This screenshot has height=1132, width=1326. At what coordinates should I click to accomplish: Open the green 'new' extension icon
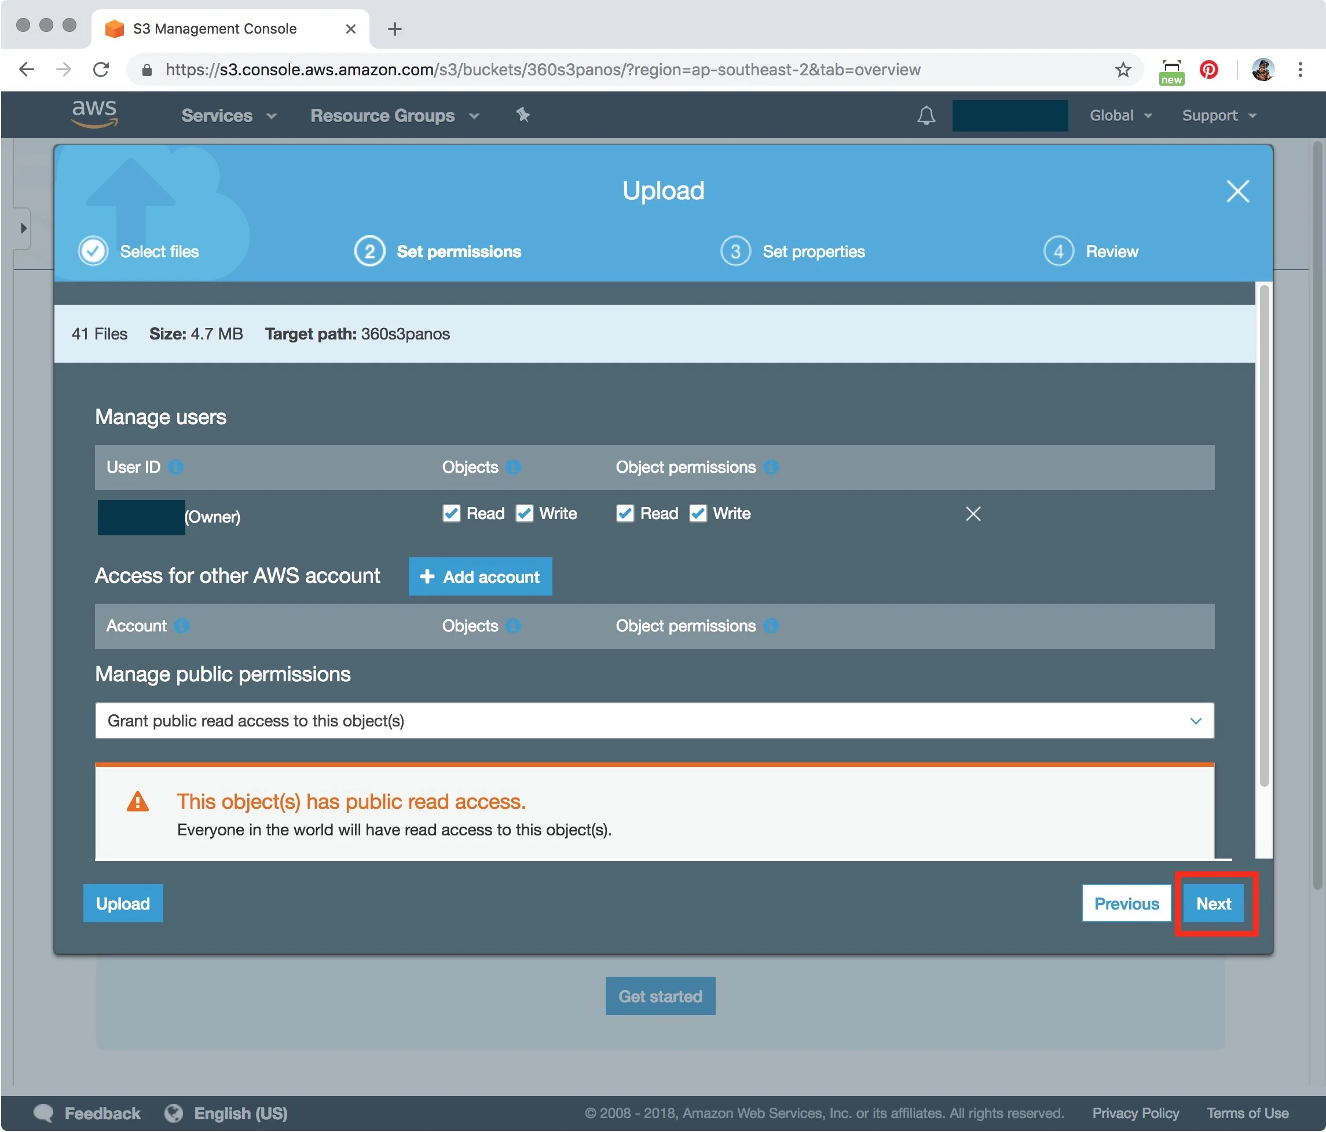click(x=1172, y=72)
